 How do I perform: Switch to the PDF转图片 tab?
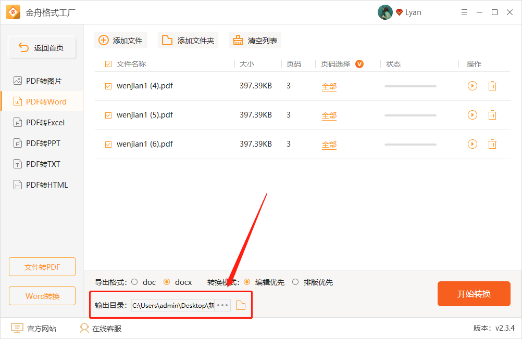[x=42, y=81]
